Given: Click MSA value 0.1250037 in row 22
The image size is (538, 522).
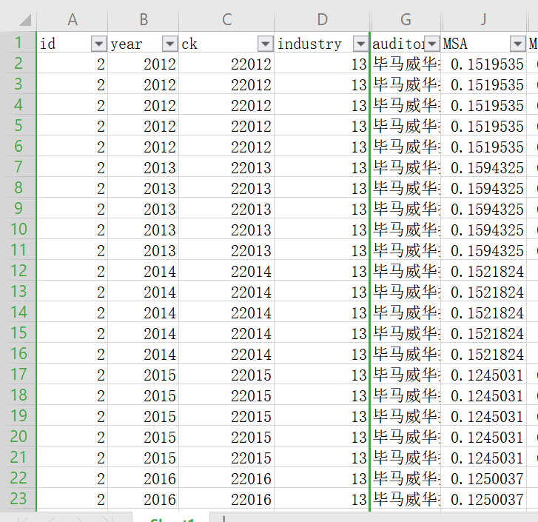Looking at the screenshot, I should pyautogui.click(x=483, y=479).
